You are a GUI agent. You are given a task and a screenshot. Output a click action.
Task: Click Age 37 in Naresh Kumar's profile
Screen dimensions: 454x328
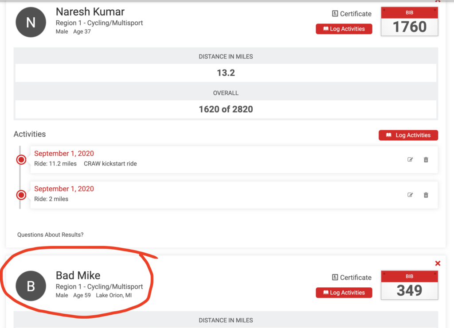point(82,31)
